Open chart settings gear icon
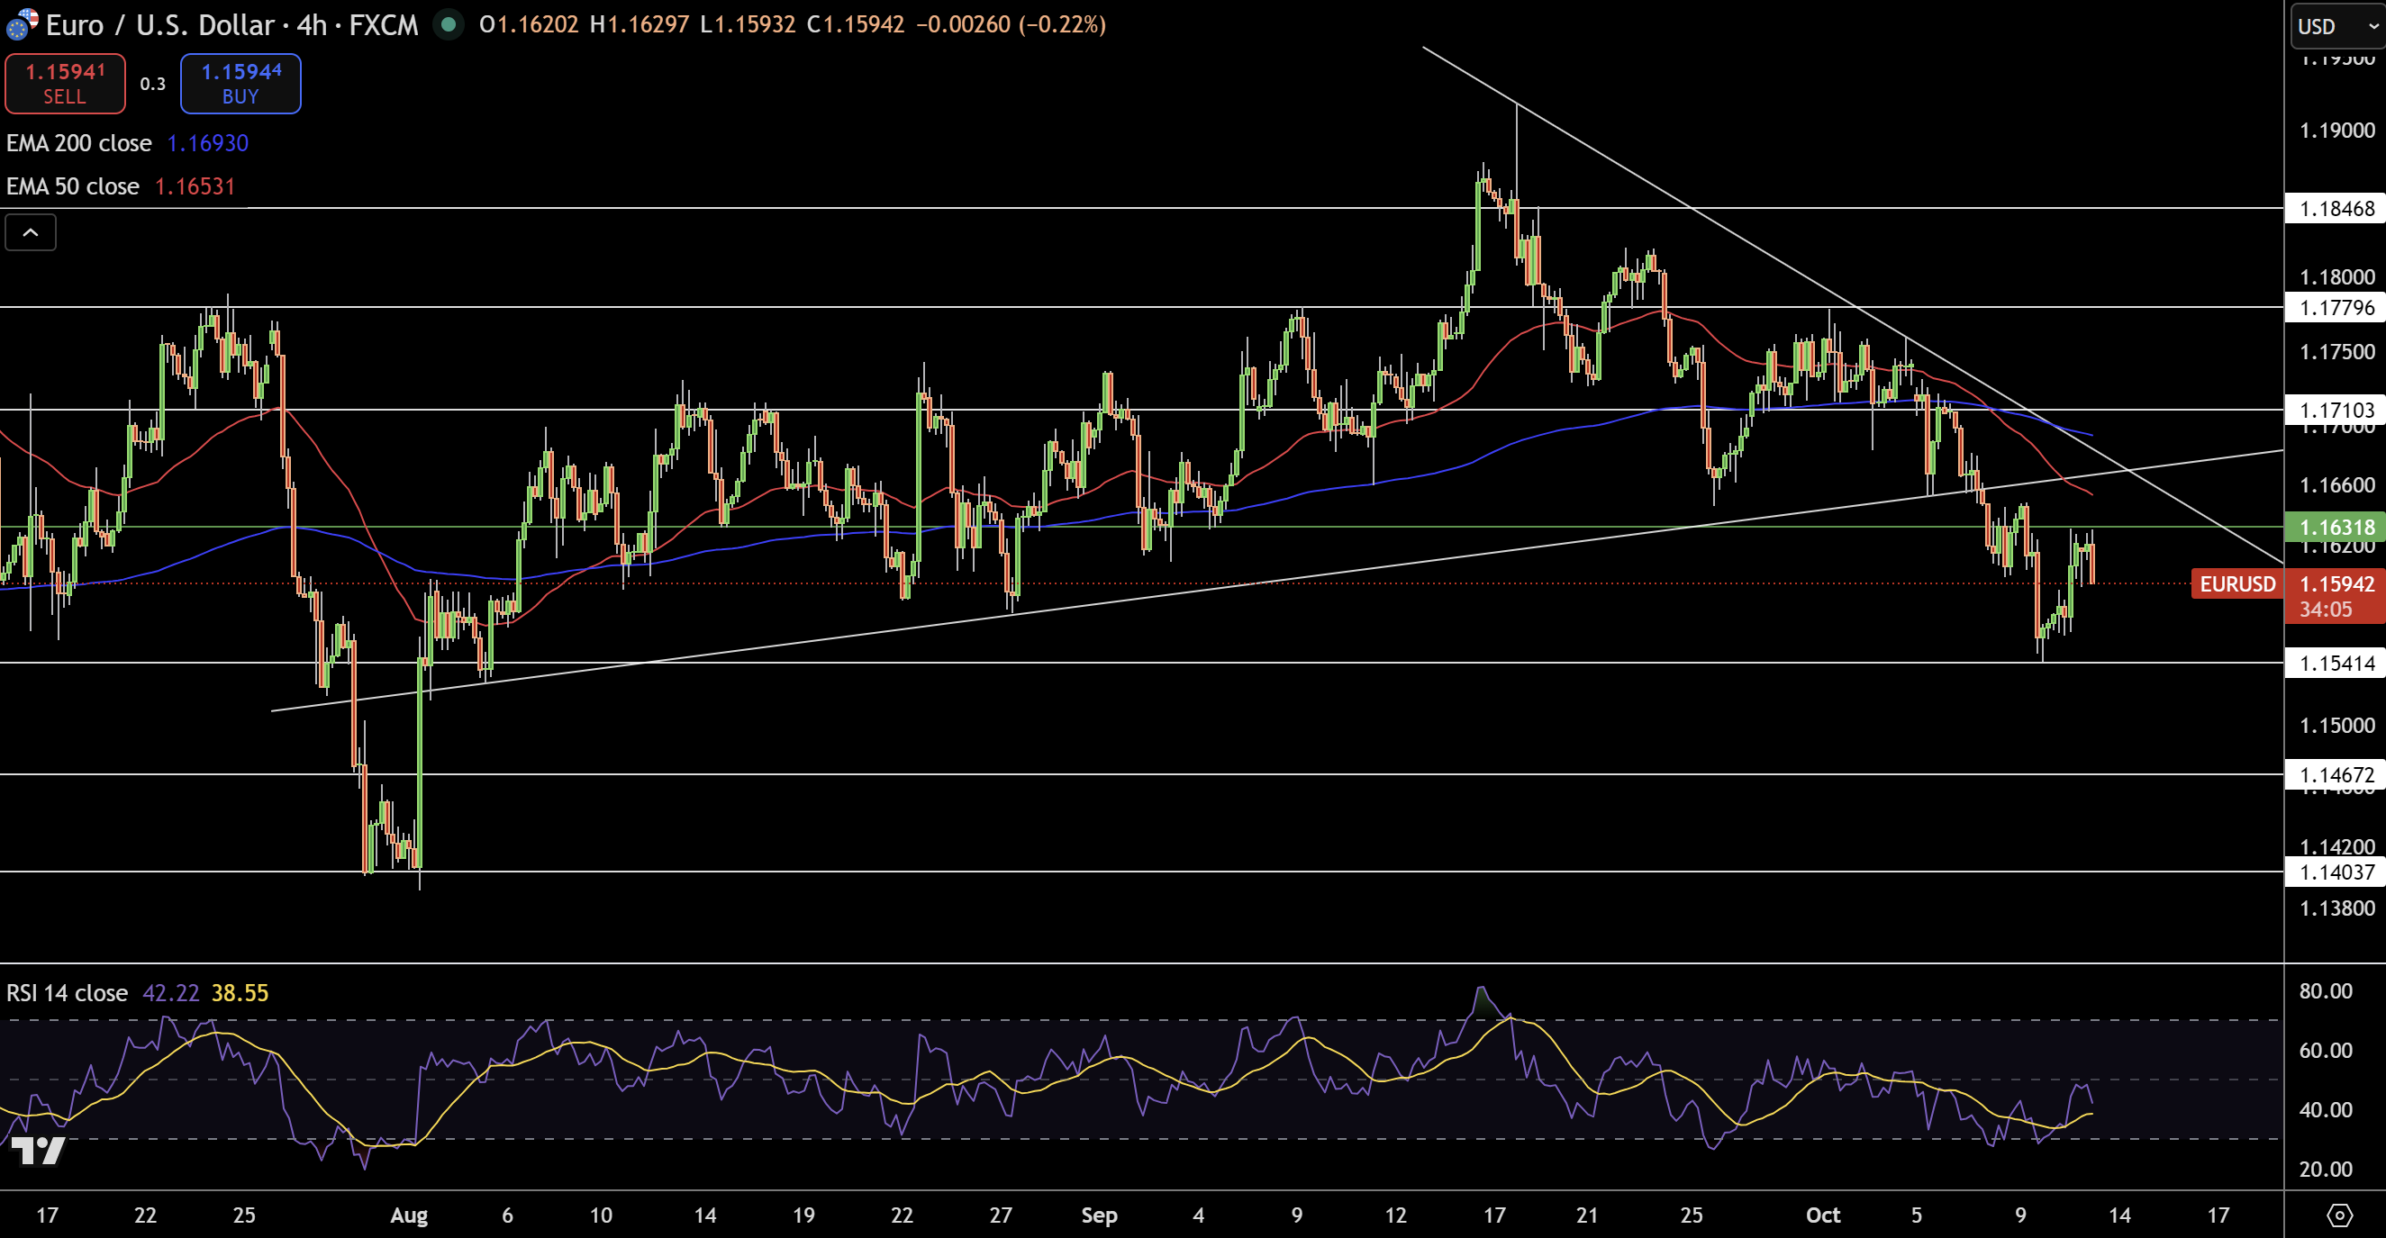The height and width of the screenshot is (1238, 2386). coord(2339,1215)
